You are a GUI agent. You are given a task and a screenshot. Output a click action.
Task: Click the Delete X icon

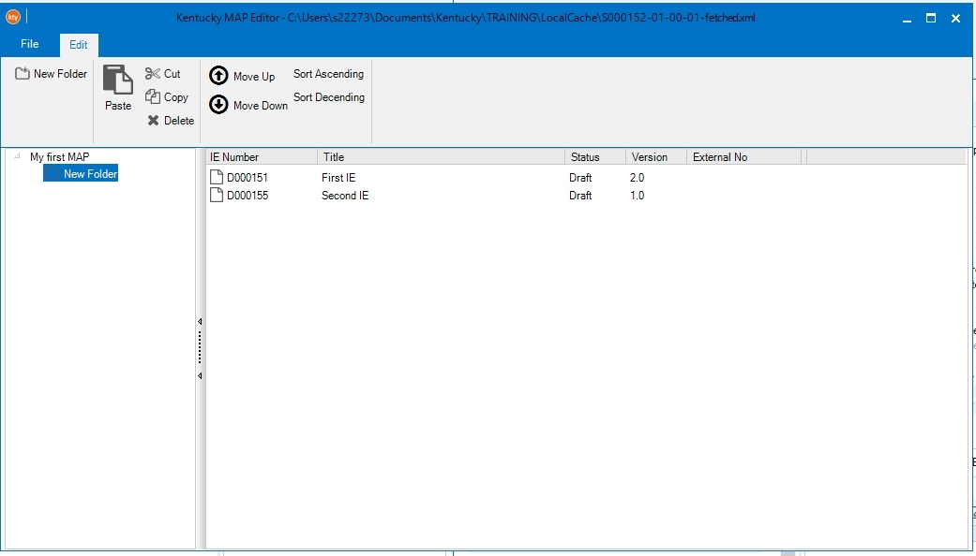coord(153,121)
